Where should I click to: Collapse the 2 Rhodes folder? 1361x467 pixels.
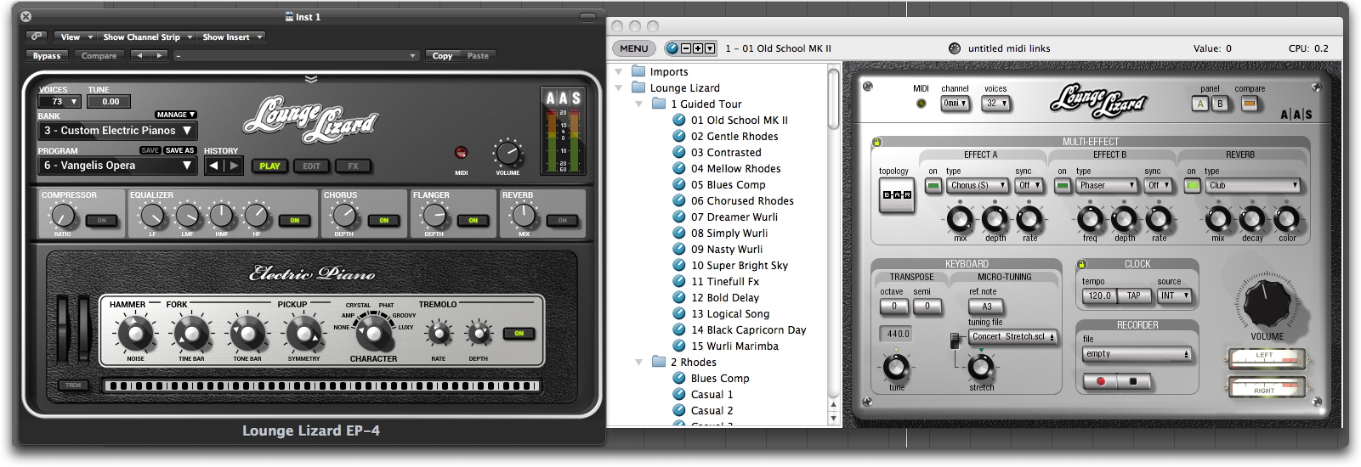[x=639, y=363]
